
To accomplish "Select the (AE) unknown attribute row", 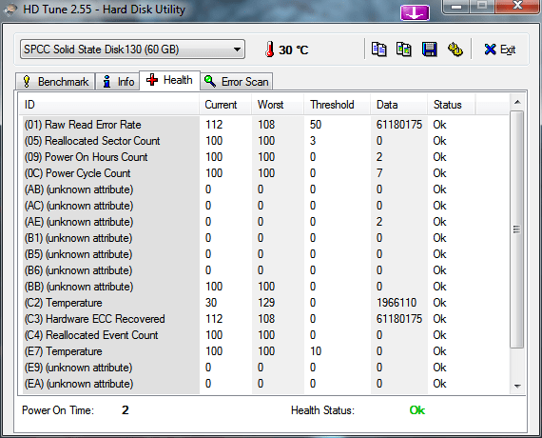I will pos(265,222).
